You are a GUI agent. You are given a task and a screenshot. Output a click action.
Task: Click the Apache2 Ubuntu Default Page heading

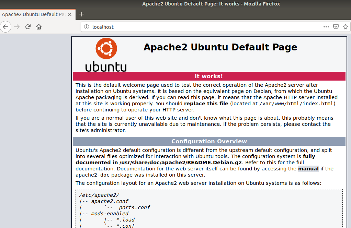[220, 47]
